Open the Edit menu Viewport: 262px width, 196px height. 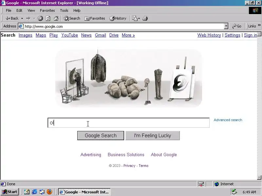[x=19, y=10]
